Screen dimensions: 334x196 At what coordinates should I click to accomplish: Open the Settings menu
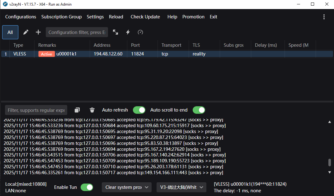(x=95, y=17)
